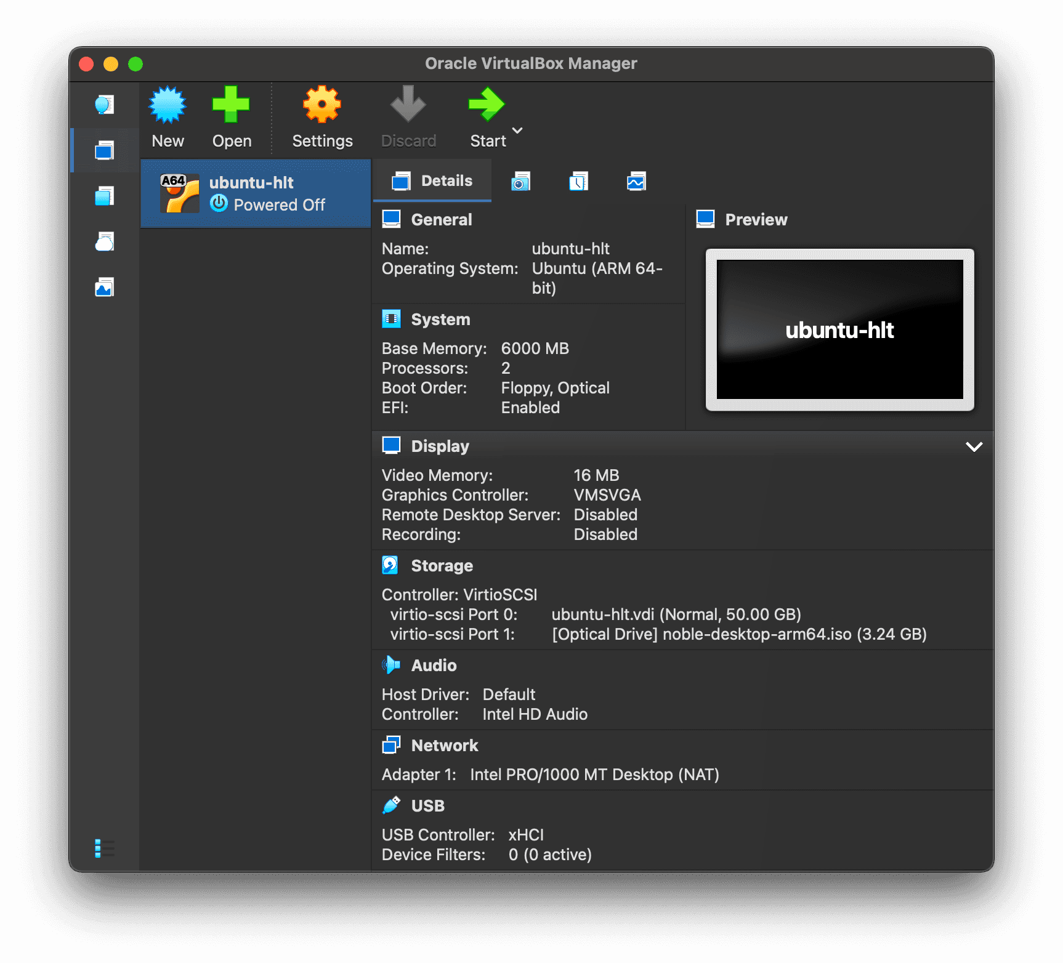Click Recording 'Disabled' value
This screenshot has width=1063, height=963.
click(x=606, y=534)
